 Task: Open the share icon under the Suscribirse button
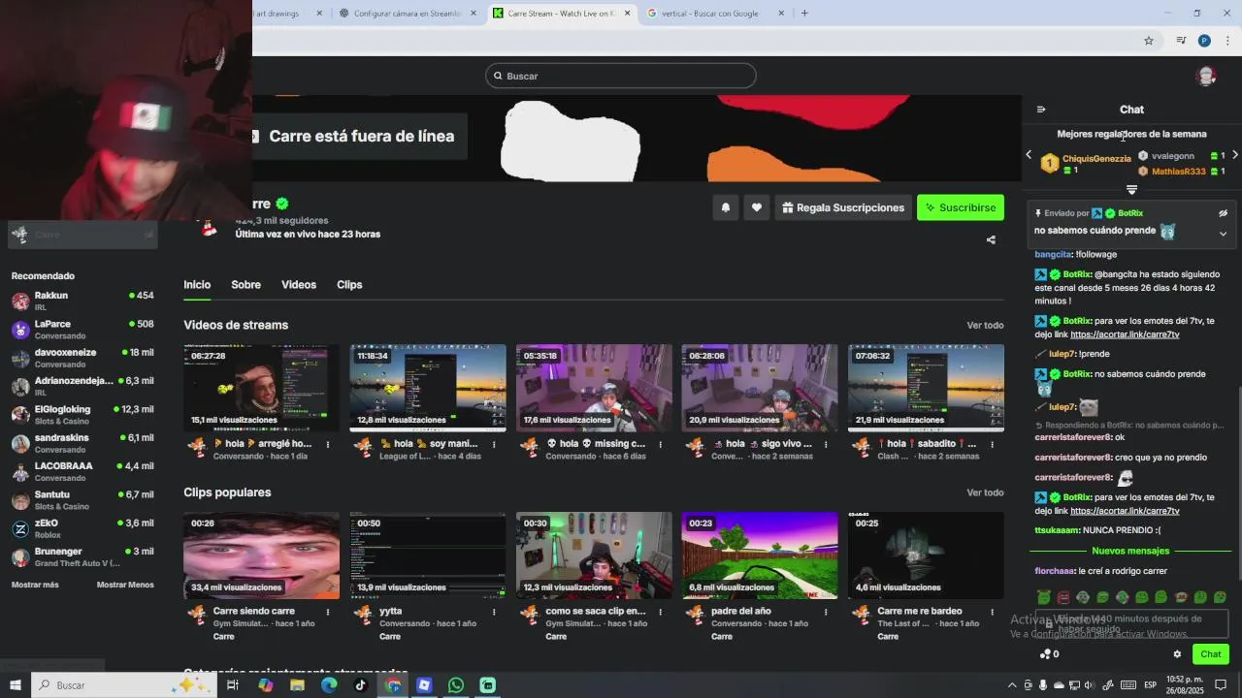click(991, 239)
